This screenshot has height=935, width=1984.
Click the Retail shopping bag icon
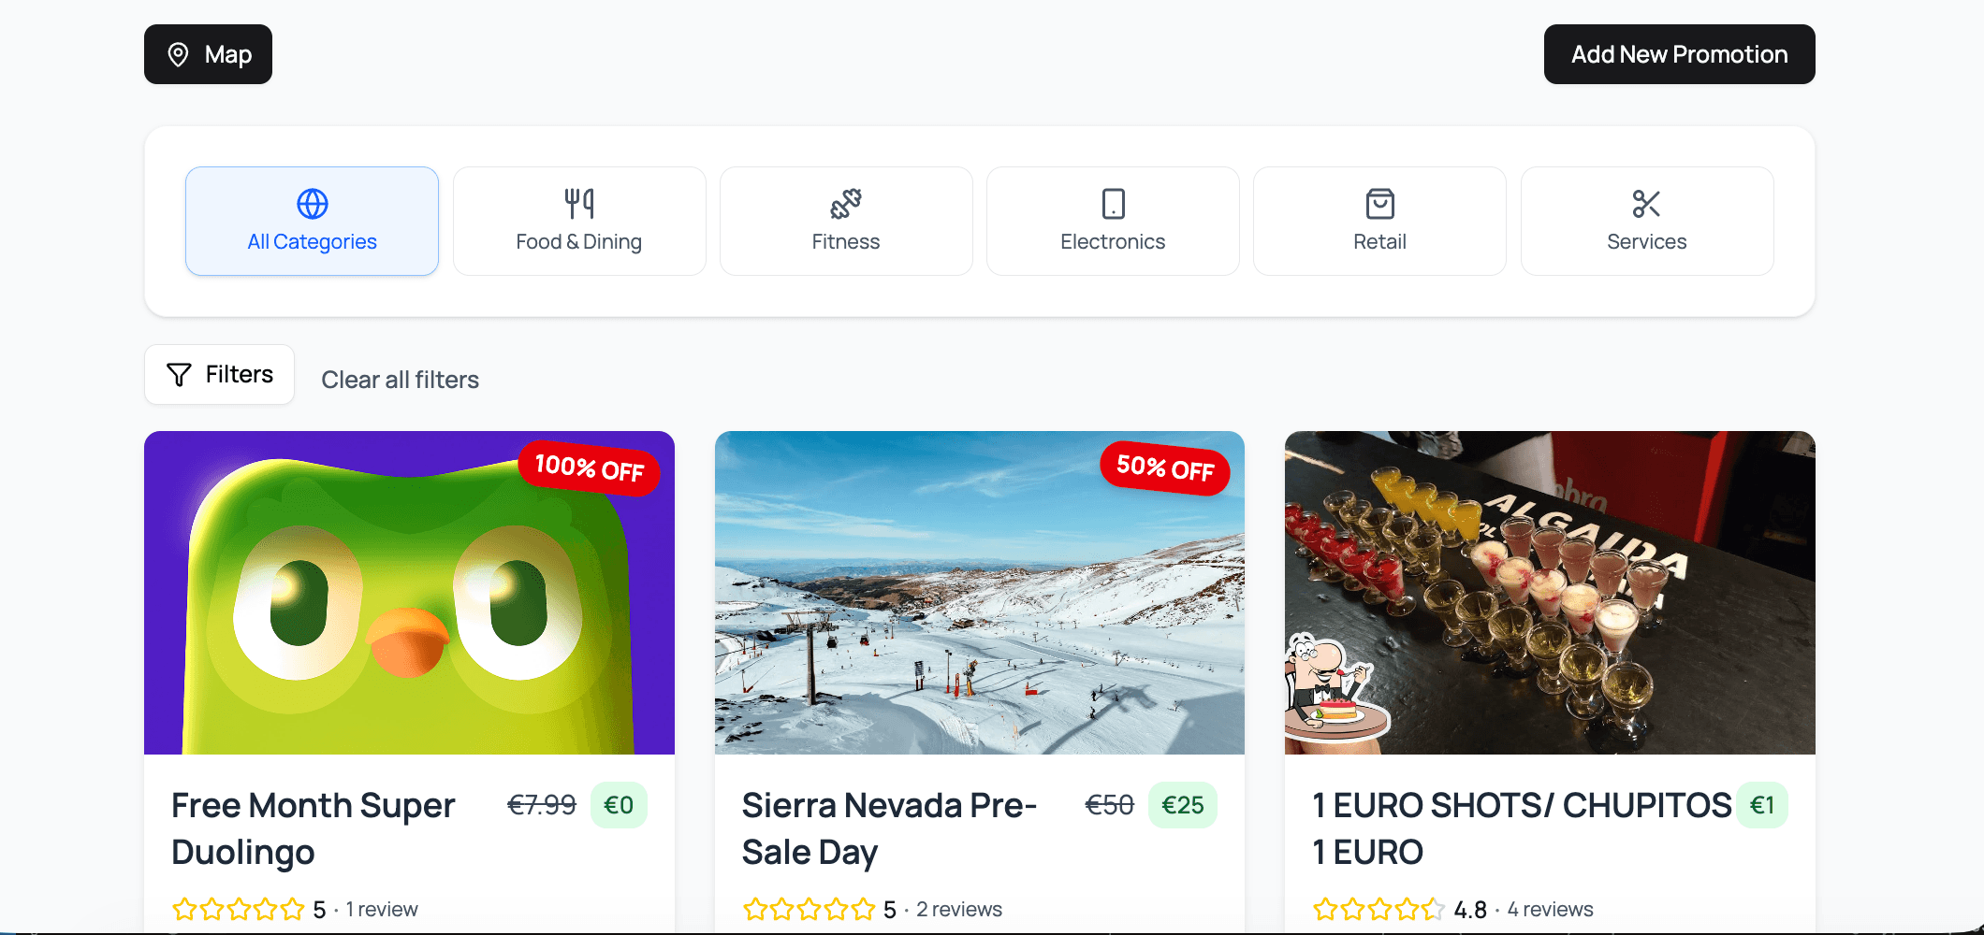1379,202
